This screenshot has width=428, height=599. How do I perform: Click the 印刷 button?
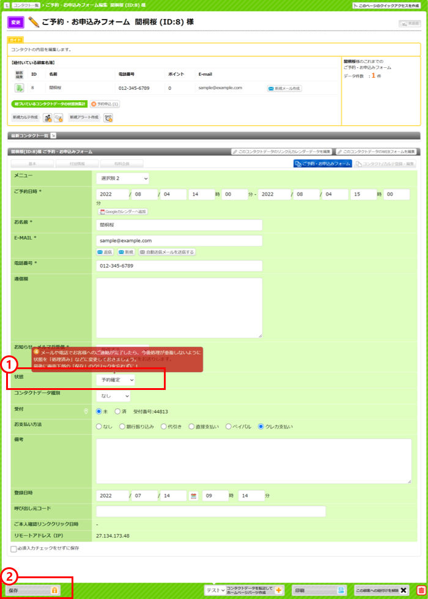pyautogui.click(x=319, y=590)
